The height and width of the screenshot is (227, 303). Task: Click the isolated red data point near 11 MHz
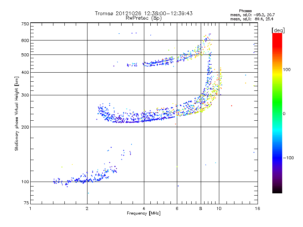pos(231,106)
